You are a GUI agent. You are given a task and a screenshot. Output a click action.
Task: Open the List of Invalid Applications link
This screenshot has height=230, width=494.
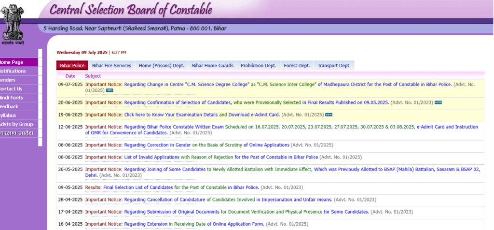[221, 157]
